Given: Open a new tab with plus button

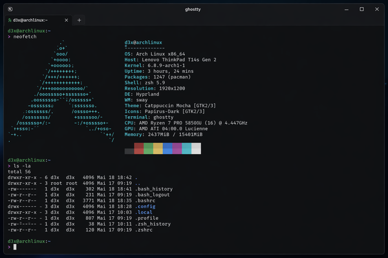Looking at the screenshot, I should 79,20.
